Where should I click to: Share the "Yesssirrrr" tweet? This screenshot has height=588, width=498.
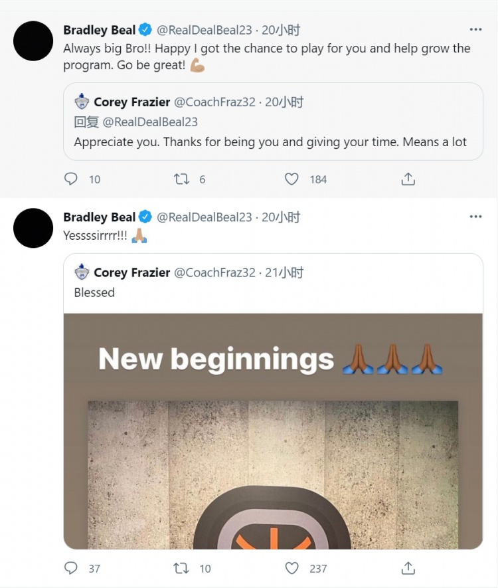408,568
